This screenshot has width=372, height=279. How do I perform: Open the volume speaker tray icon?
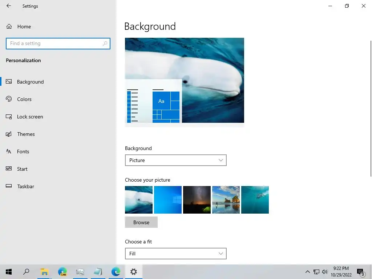(x=324, y=272)
